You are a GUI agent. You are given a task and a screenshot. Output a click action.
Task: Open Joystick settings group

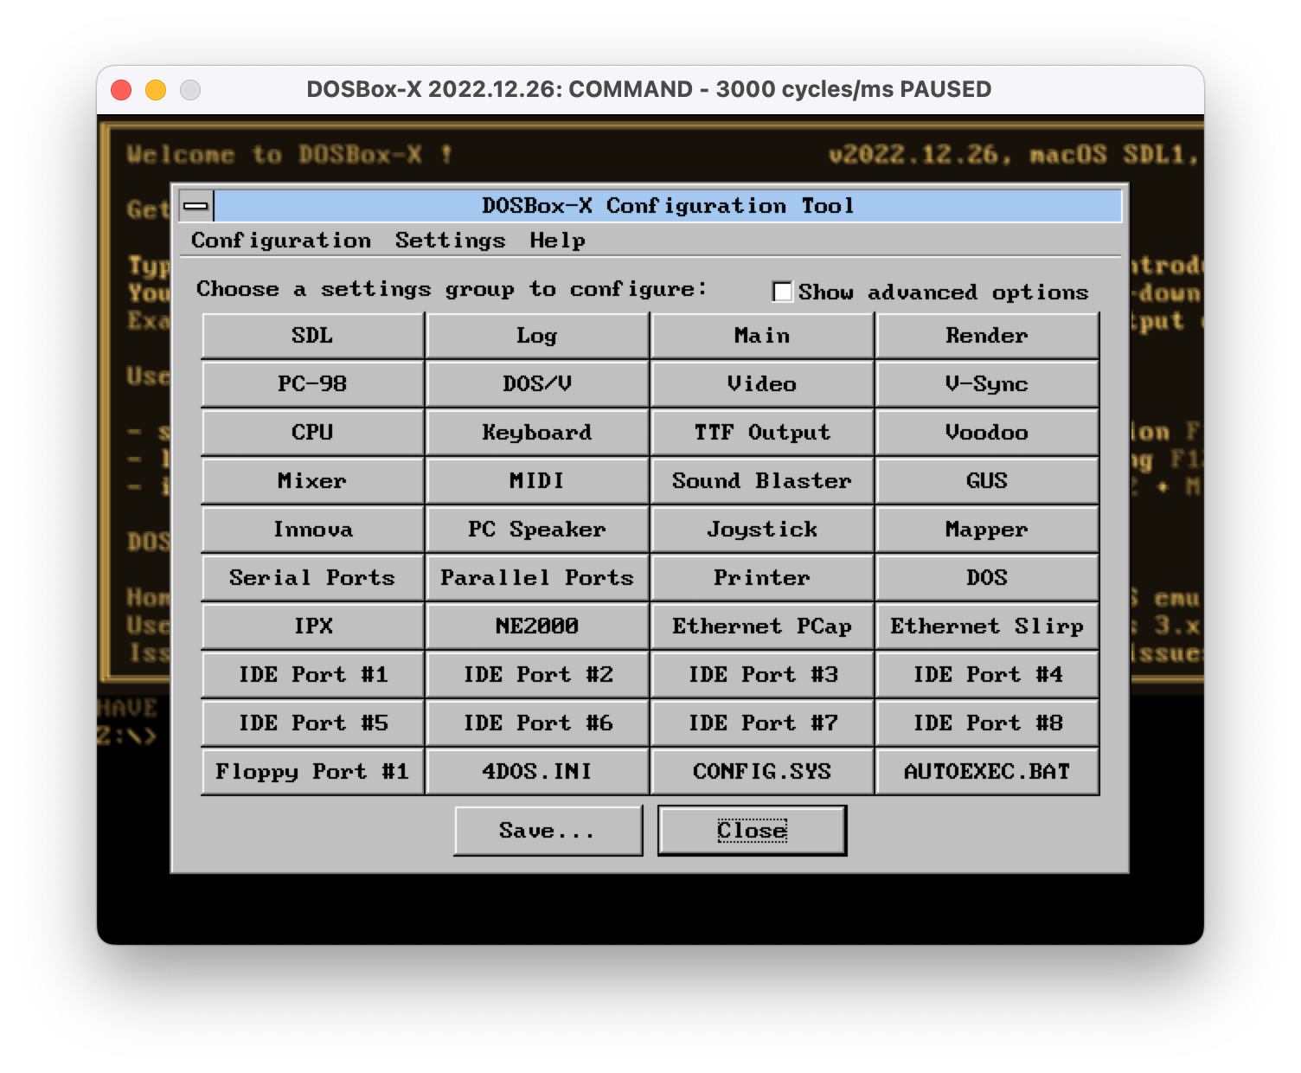[x=762, y=530]
